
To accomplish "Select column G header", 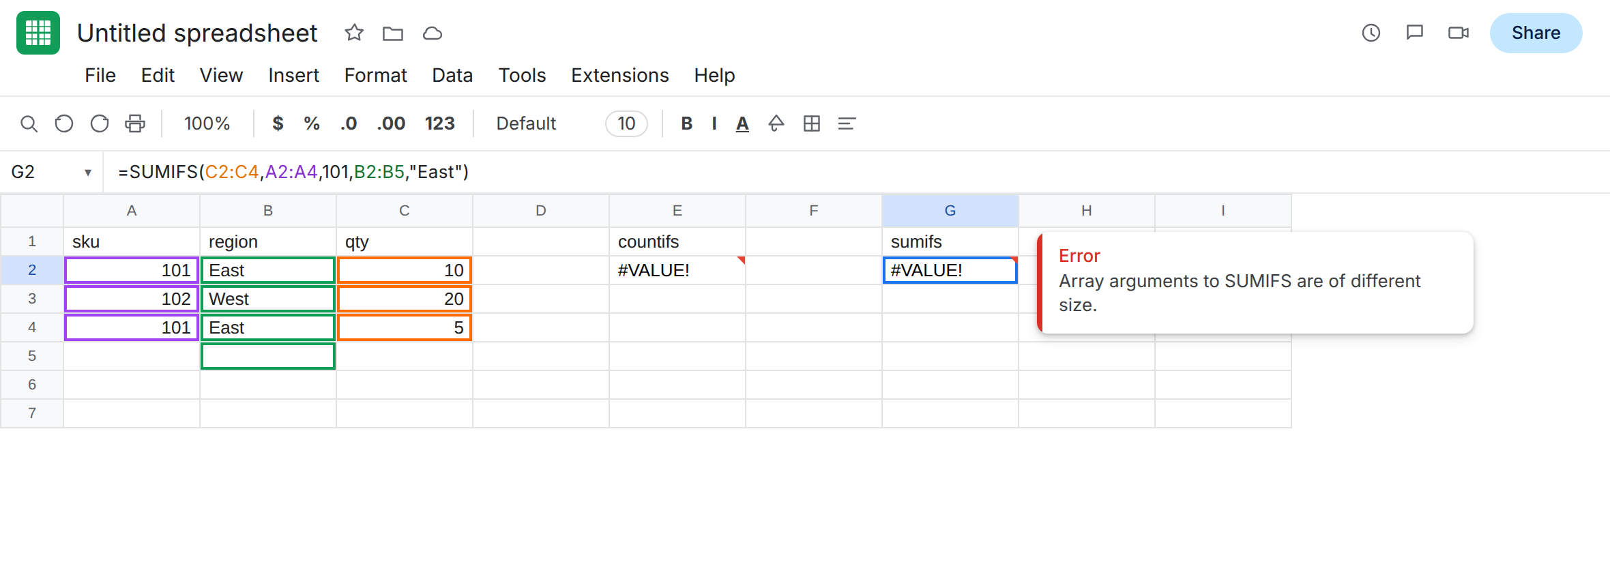I will tap(950, 211).
